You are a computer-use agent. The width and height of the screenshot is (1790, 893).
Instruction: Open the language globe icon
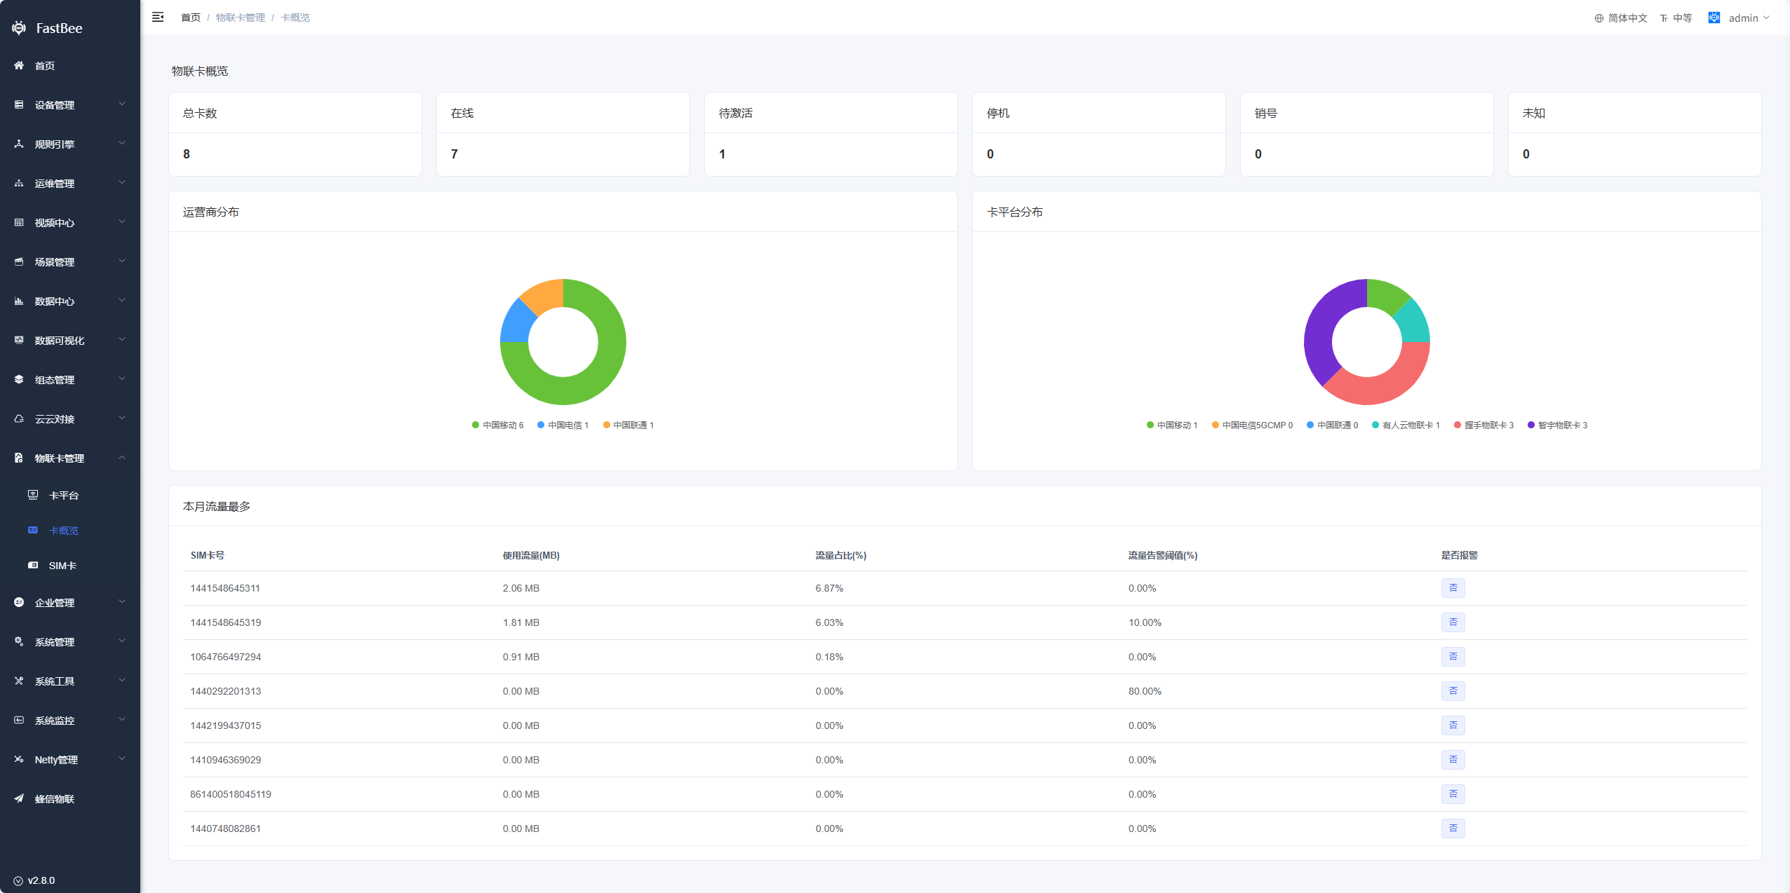[1599, 18]
